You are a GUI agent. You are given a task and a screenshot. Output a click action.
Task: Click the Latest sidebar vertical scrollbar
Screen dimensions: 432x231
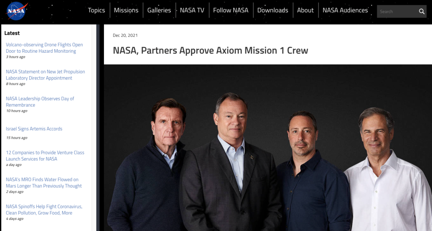(98, 128)
